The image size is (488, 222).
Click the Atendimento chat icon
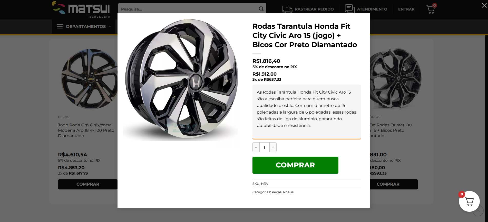(350, 9)
